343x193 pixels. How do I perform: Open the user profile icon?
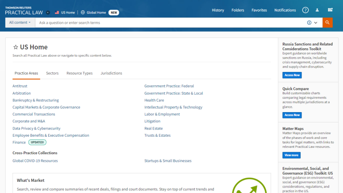tap(318, 10)
